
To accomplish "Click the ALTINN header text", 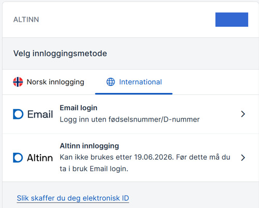I will tap(26, 20).
